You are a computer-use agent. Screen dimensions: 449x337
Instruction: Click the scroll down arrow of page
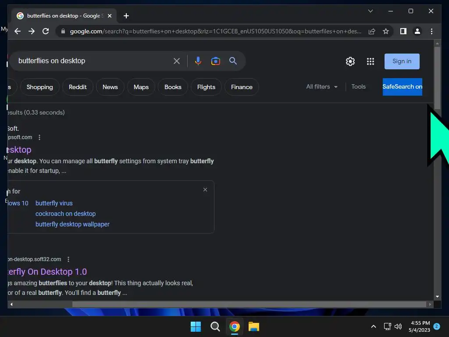point(437,297)
